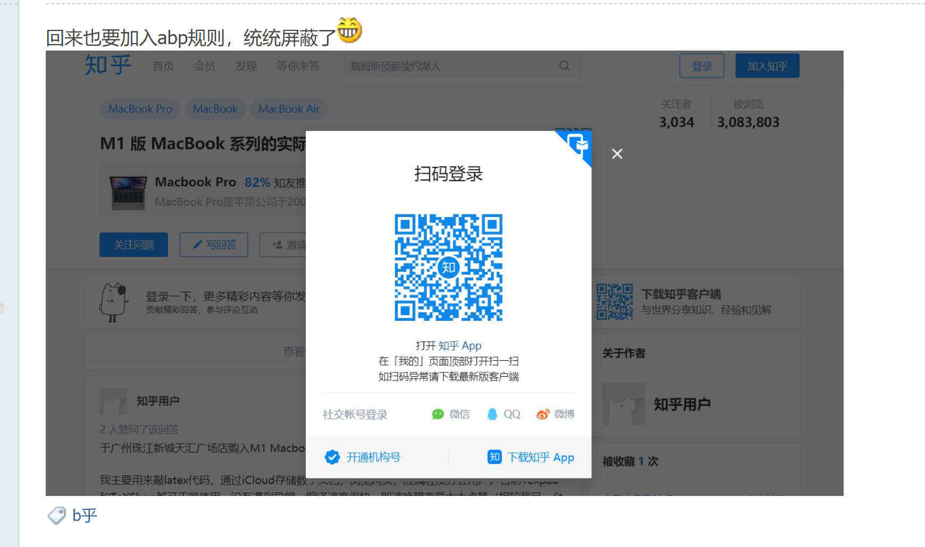Click the Zhihu 知乎 logo

(x=108, y=65)
